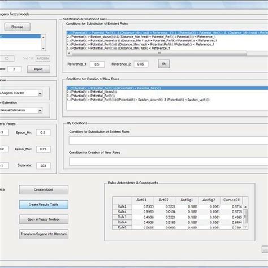Click Rule1 ConseqC0 cell 0.5714
The height and width of the screenshot is (268, 268).
231,206
